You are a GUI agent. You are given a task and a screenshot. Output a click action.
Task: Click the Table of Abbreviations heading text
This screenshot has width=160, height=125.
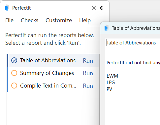coord(131,43)
